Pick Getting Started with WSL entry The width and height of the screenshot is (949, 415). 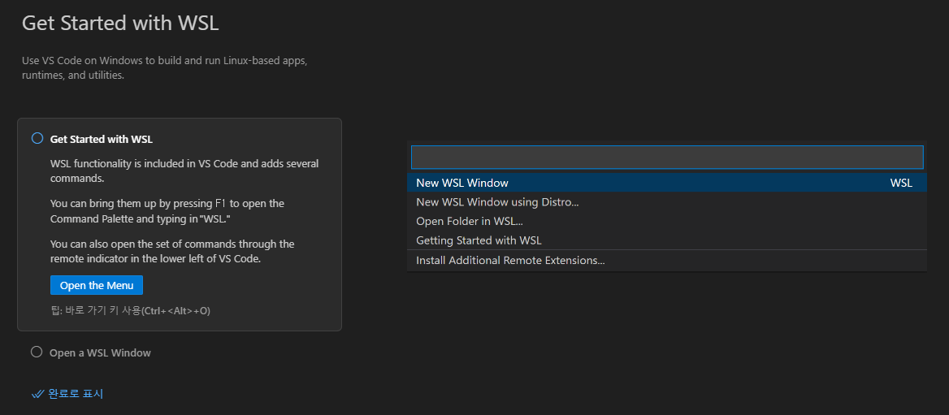[667, 240]
